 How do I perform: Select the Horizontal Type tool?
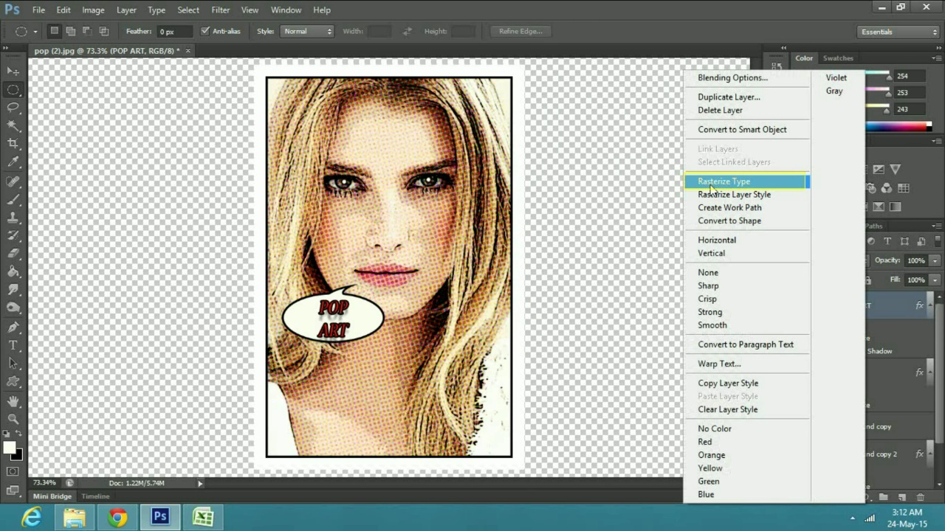(x=13, y=346)
